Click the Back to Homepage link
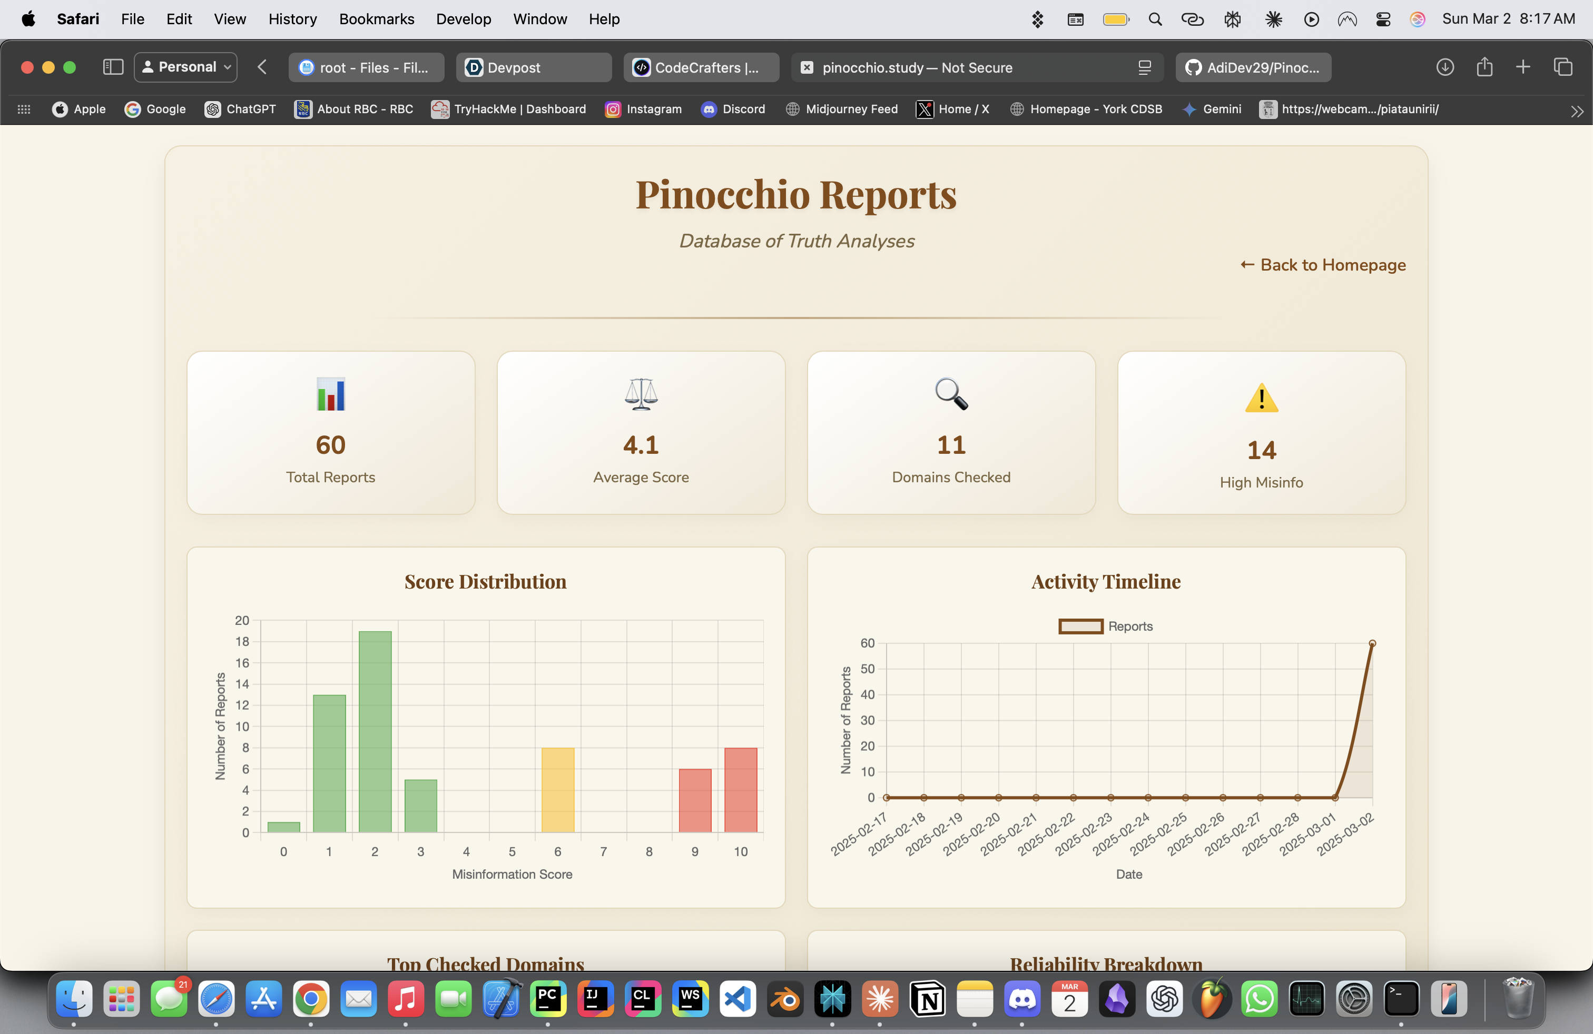The height and width of the screenshot is (1034, 1593). point(1323,265)
